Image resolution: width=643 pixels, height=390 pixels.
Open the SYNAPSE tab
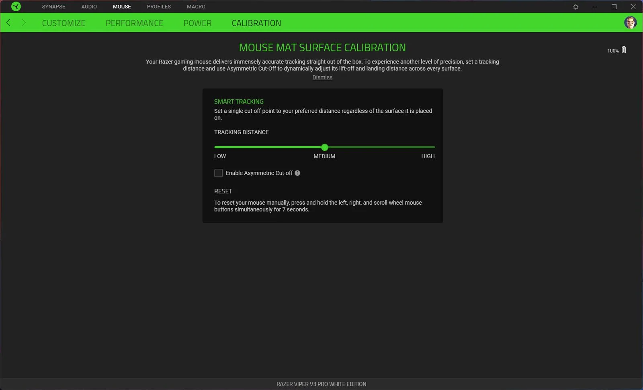tap(53, 7)
